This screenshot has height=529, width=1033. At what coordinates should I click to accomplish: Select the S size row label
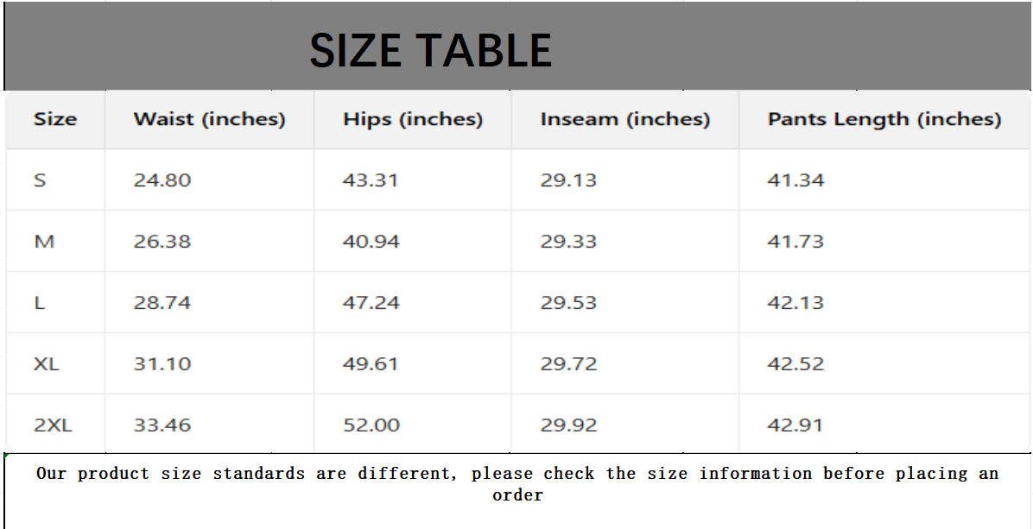click(40, 180)
